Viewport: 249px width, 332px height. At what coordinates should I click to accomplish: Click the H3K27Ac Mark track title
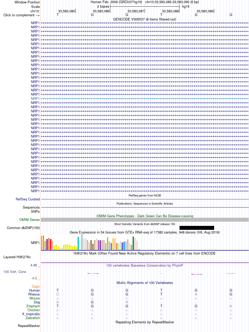click(x=145, y=253)
